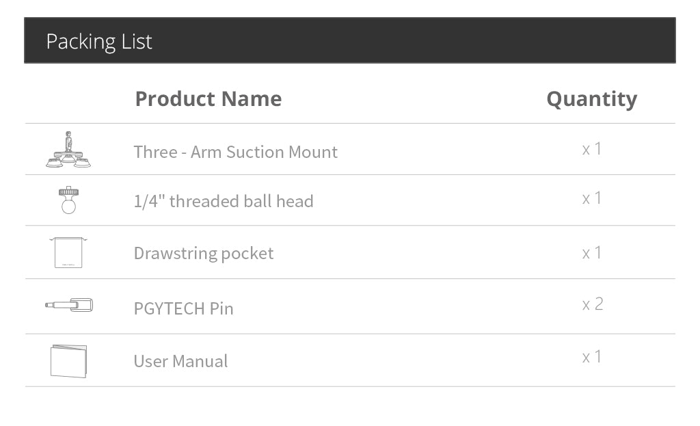Click the User Manual booklet icon
Viewport: 700px width, 426px height.
[x=68, y=360]
